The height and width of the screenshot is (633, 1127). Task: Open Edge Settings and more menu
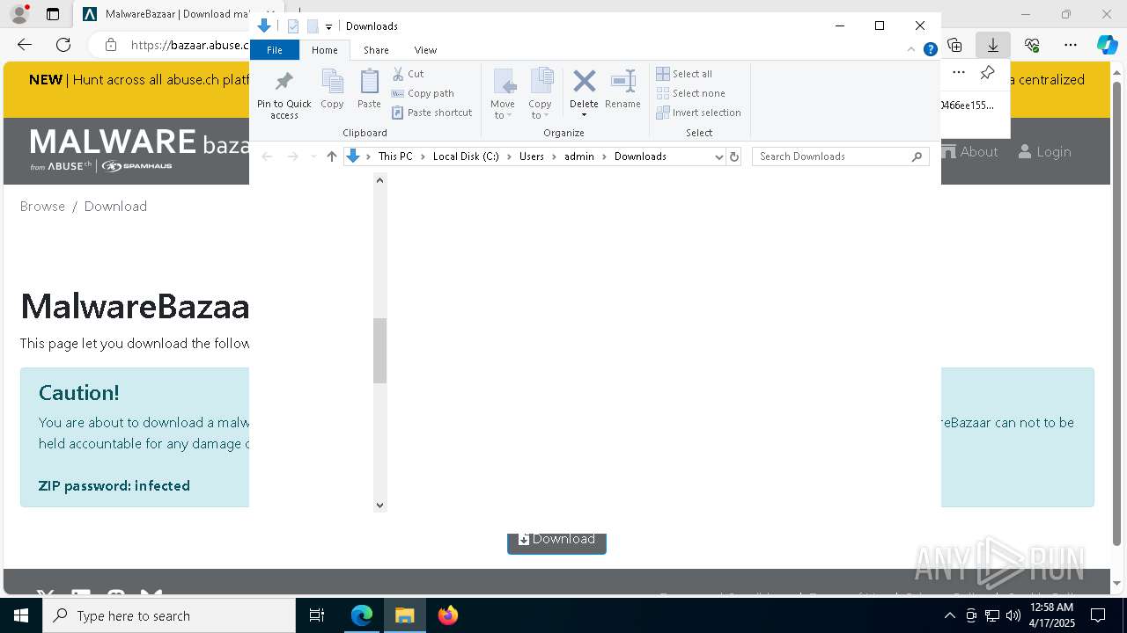pyautogui.click(x=1071, y=45)
